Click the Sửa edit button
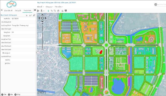Screen dimensions: 166x96 [x=4, y=94]
